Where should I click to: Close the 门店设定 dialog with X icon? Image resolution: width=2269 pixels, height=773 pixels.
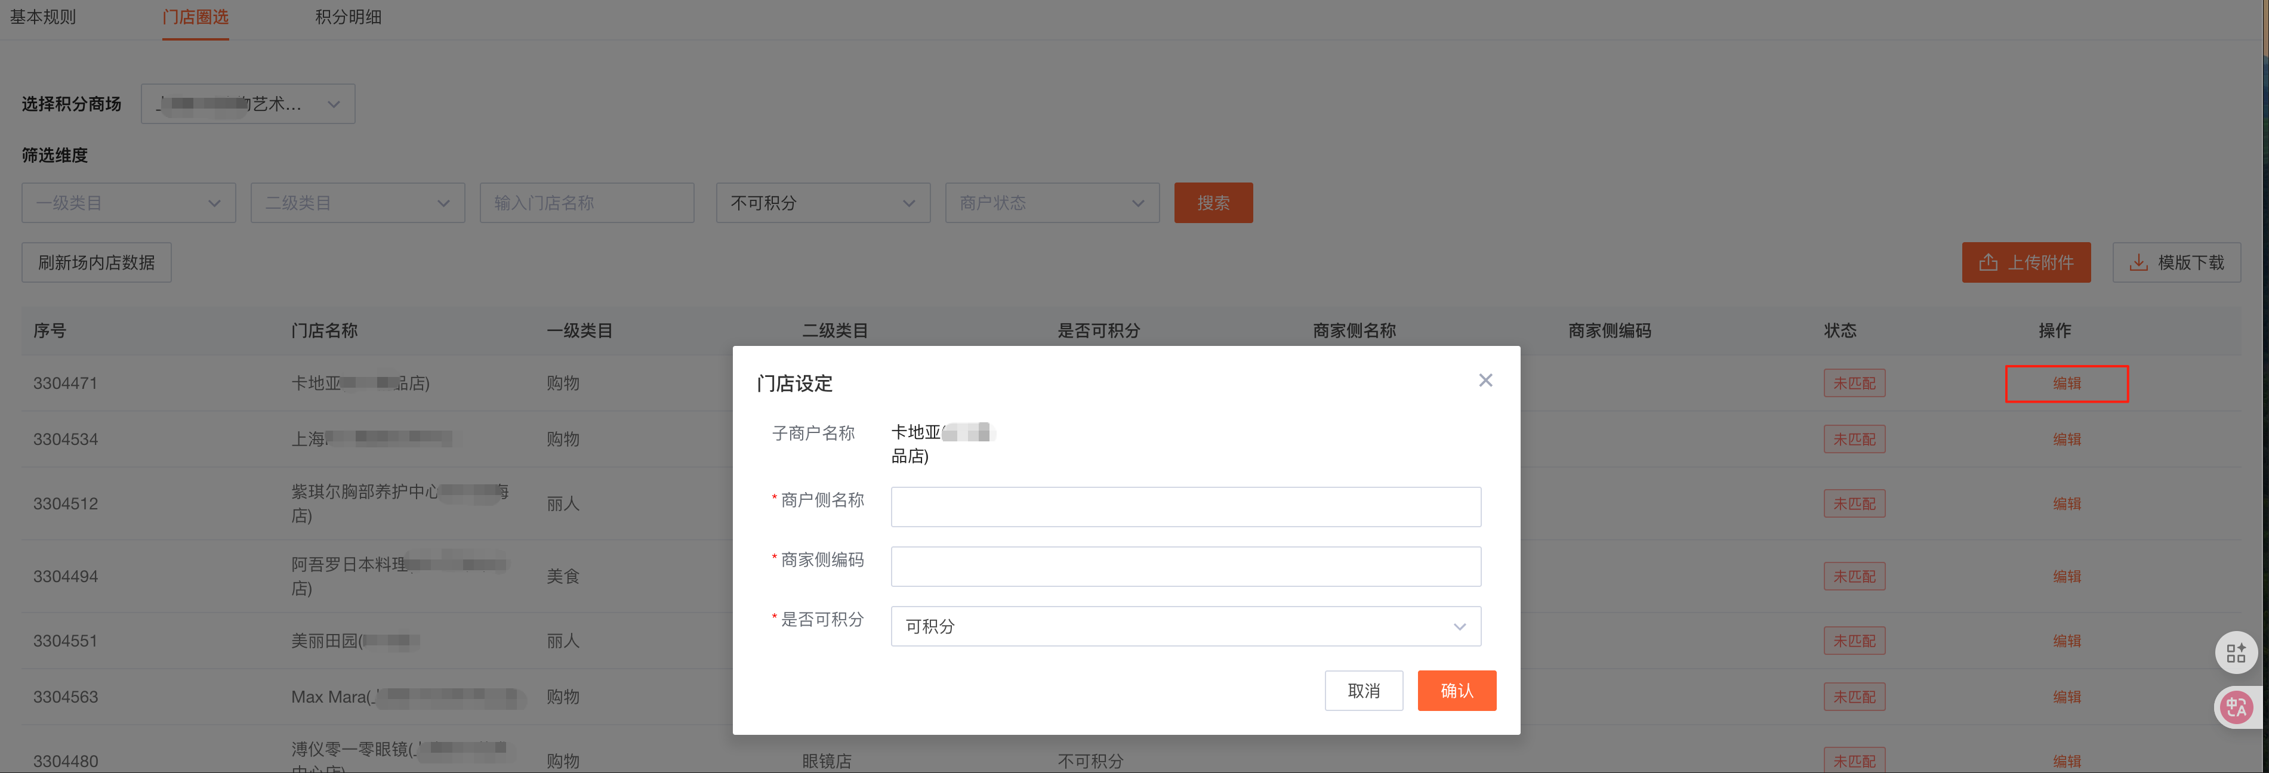pos(1485,381)
